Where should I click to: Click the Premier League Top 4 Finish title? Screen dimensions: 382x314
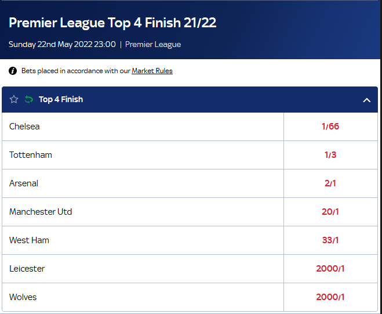click(x=112, y=23)
